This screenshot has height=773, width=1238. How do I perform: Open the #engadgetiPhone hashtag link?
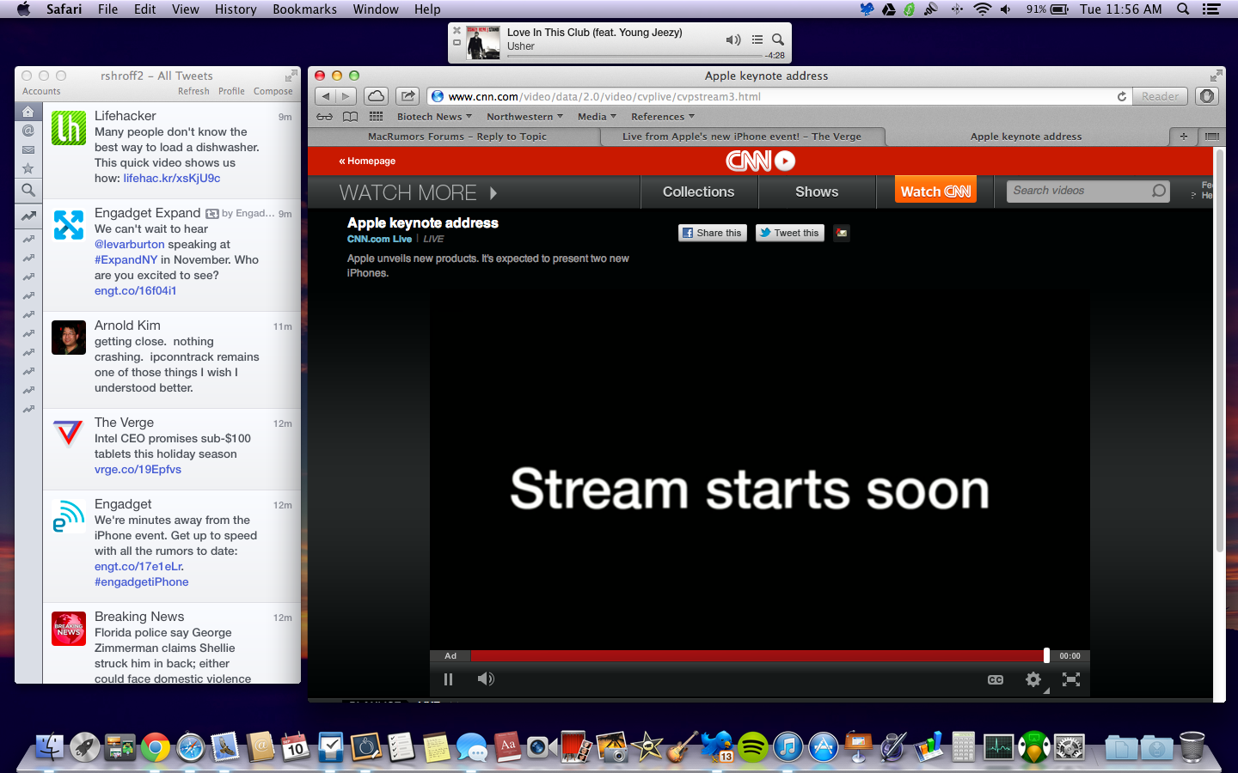click(142, 582)
